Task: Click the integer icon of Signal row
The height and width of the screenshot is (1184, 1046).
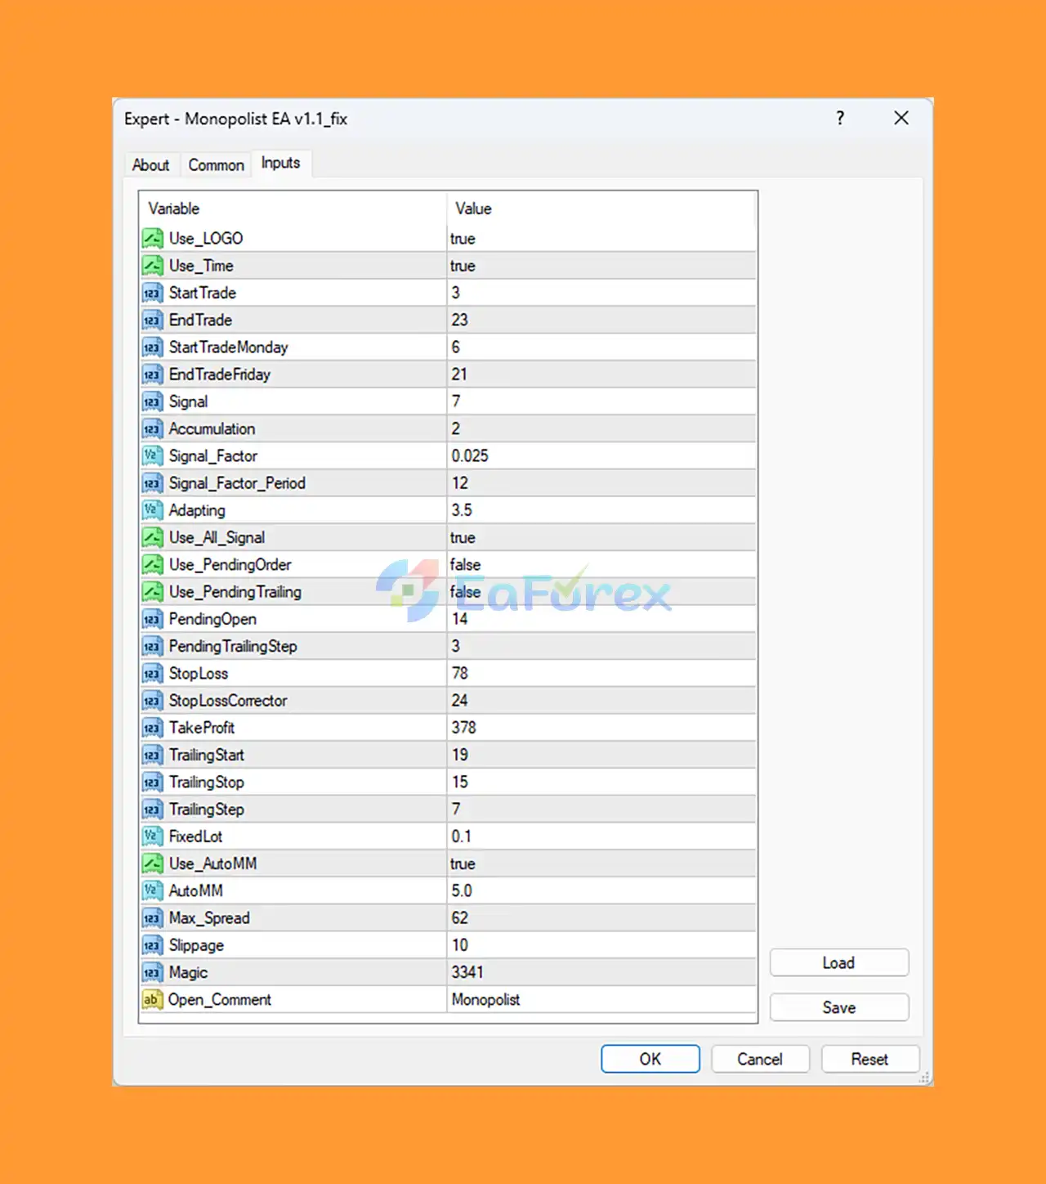Action: 153,401
